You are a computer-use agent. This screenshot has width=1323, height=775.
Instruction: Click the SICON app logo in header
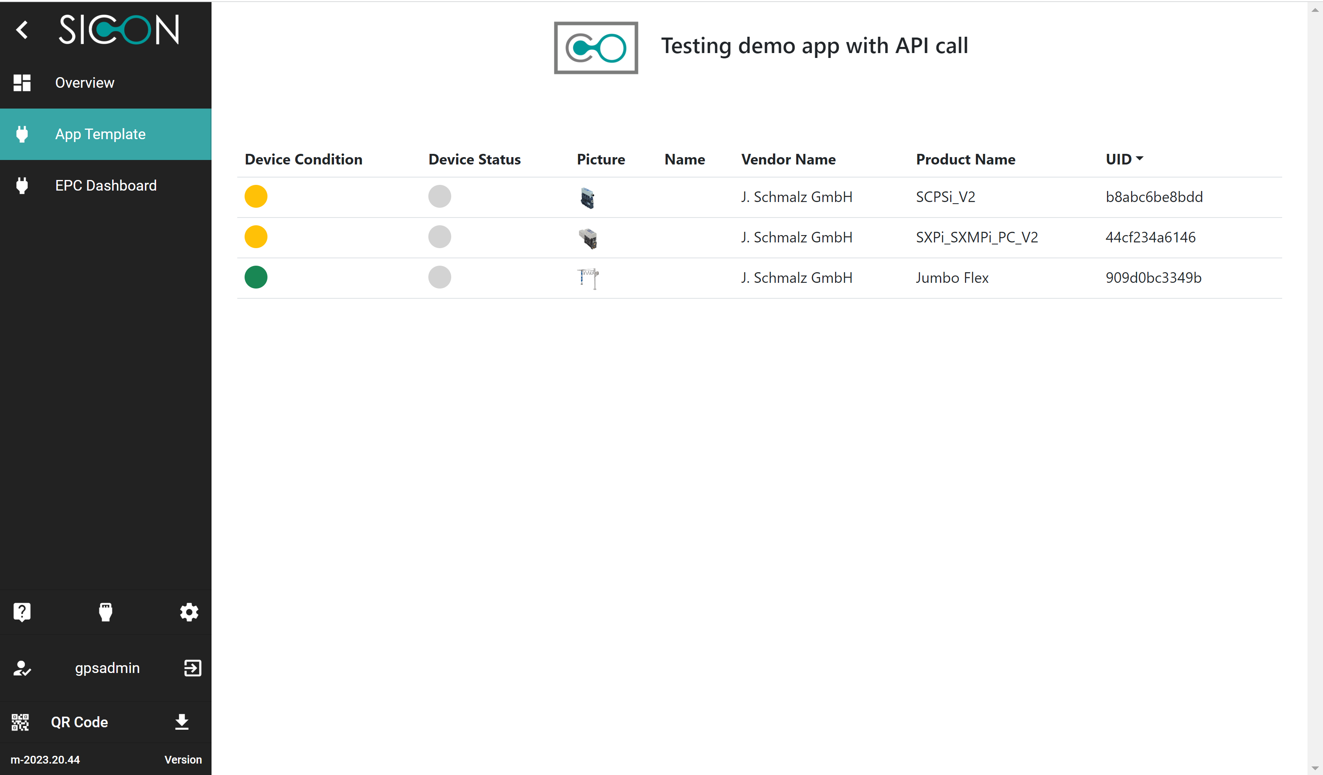596,48
